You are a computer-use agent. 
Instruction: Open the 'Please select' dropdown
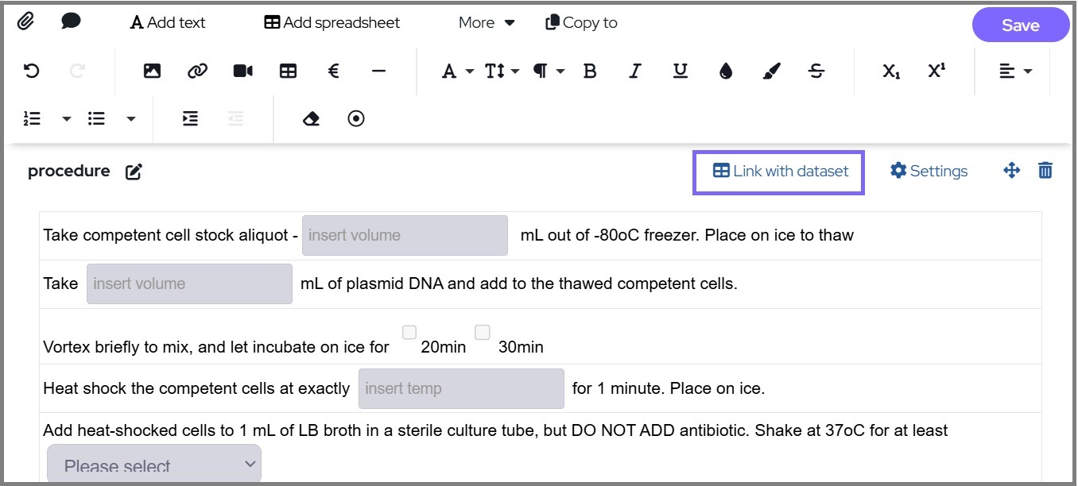153,465
